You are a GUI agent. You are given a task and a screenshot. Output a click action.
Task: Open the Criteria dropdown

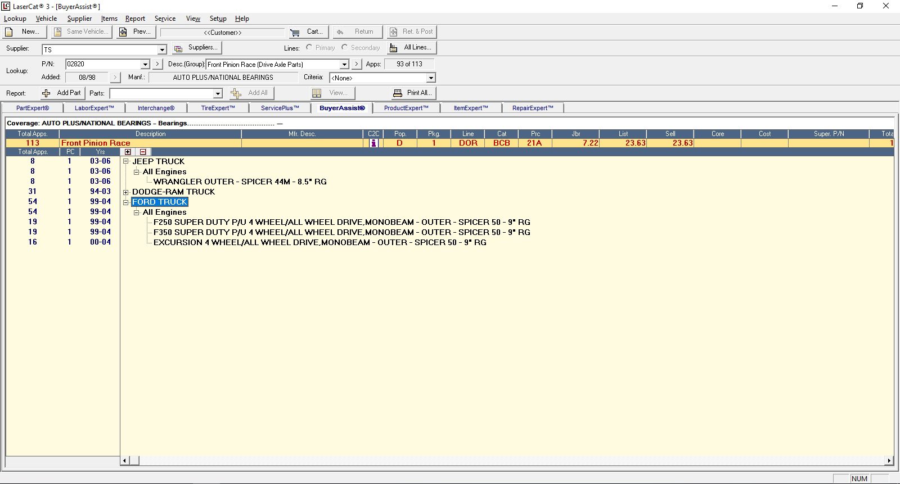click(x=431, y=78)
